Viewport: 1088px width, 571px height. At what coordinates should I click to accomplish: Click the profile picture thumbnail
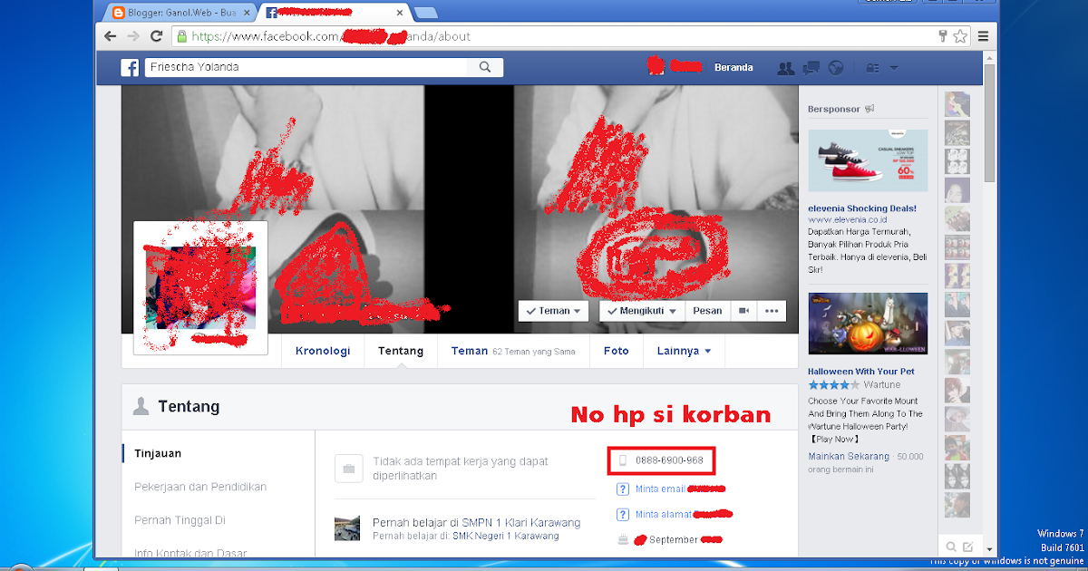pyautogui.click(x=200, y=288)
